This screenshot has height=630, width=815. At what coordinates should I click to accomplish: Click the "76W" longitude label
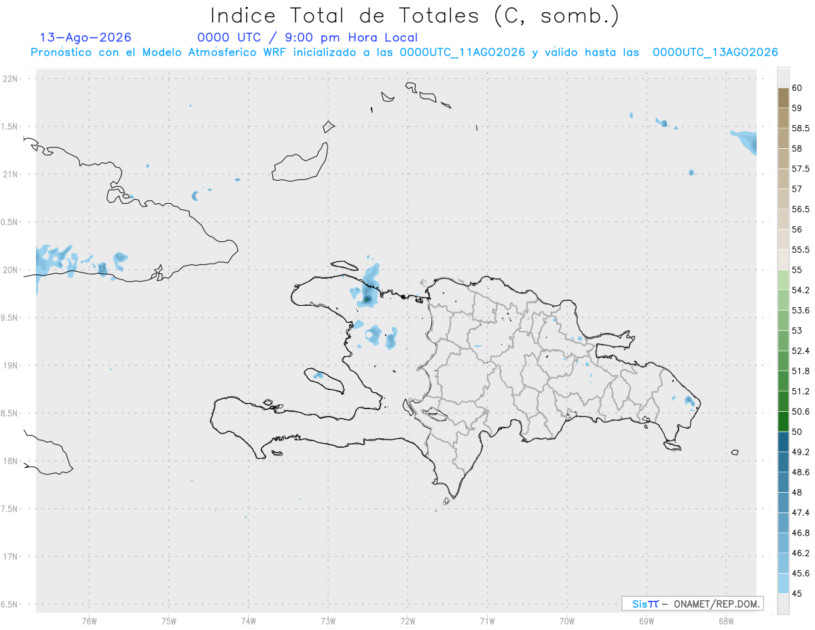point(89,620)
